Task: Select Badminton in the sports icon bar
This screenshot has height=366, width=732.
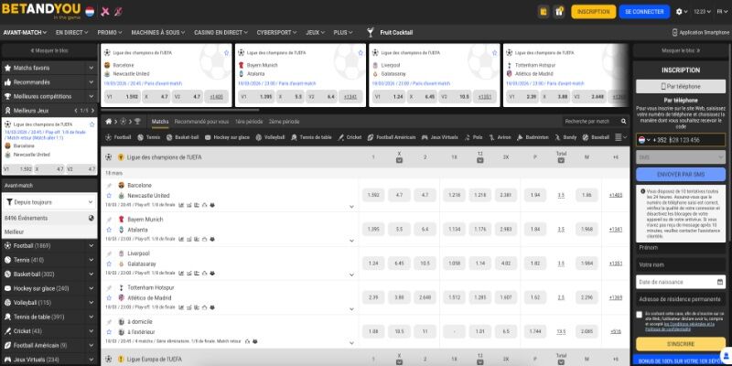Action: click(x=533, y=137)
